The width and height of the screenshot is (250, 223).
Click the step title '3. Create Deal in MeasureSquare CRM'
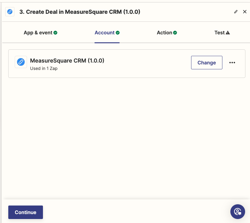[x=80, y=12]
